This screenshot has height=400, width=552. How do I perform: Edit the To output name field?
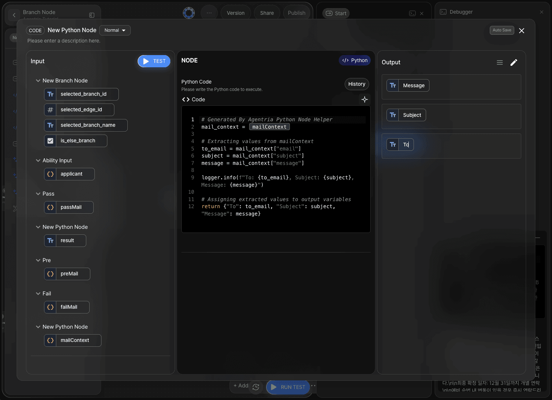[x=406, y=145]
